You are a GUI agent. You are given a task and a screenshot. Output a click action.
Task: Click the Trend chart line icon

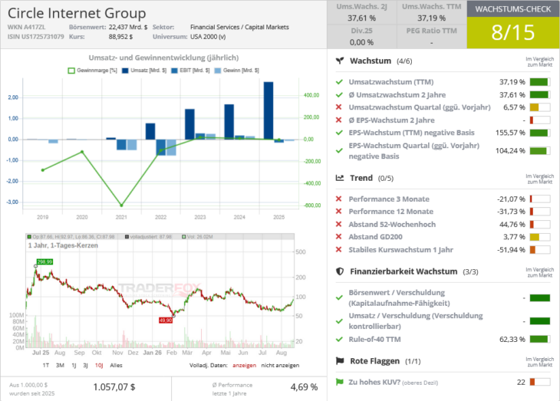pyautogui.click(x=340, y=178)
